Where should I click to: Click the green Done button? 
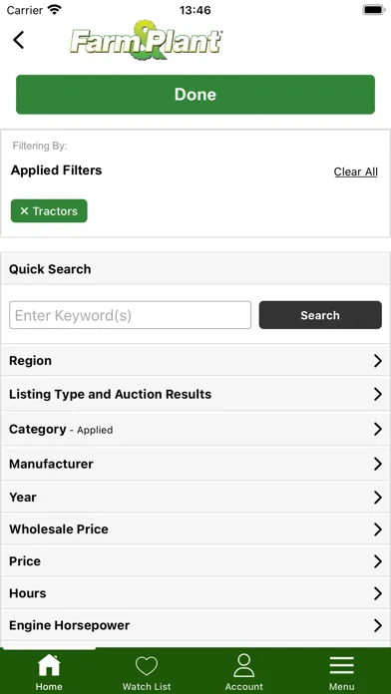point(195,95)
